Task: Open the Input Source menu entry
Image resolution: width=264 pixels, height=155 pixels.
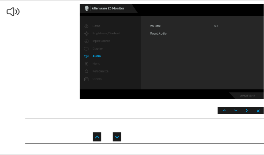Action: point(101,41)
